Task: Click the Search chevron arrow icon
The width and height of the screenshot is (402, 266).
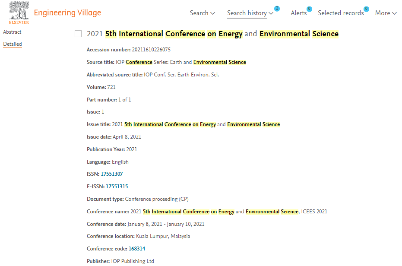Action: pyautogui.click(x=212, y=13)
